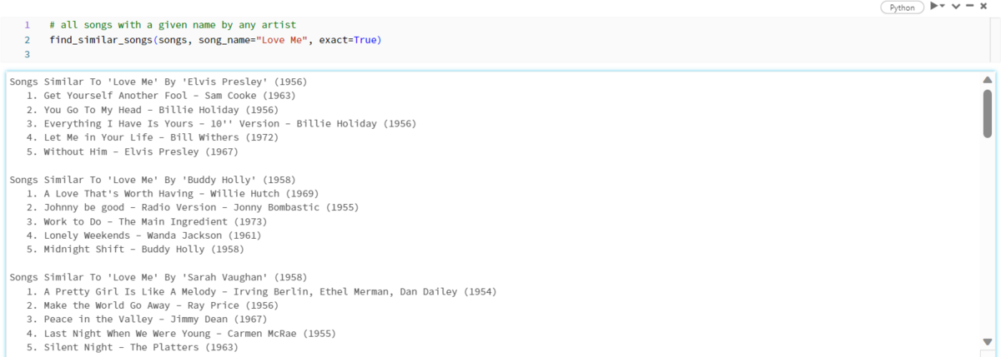The image size is (1001, 357).
Task: Click the output scrollbar down arrow
Action: [988, 342]
